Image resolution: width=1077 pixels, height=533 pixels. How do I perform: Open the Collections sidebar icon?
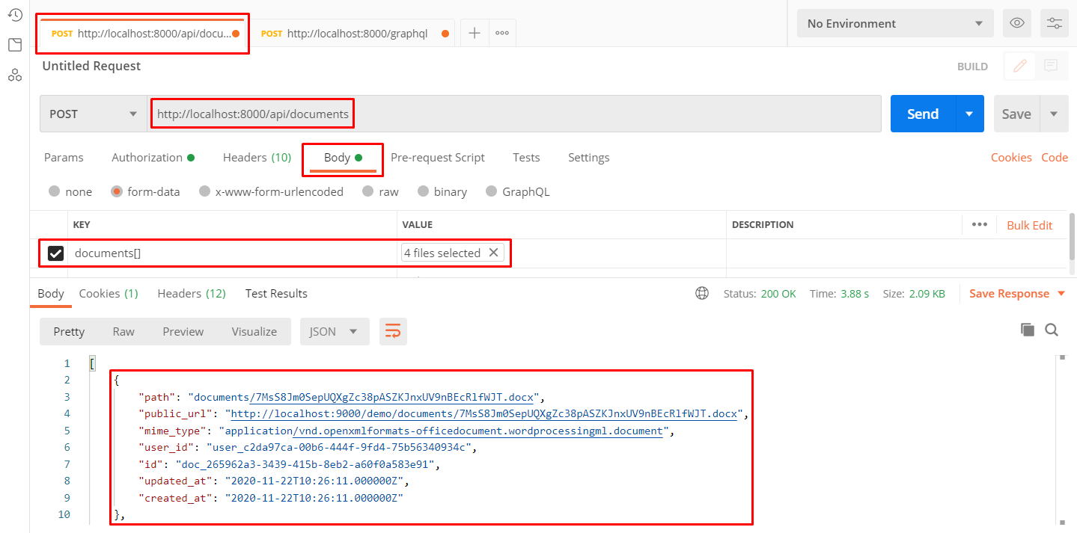(14, 45)
